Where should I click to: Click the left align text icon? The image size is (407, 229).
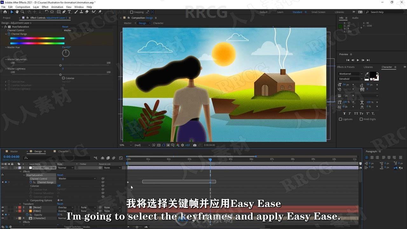click(x=367, y=157)
